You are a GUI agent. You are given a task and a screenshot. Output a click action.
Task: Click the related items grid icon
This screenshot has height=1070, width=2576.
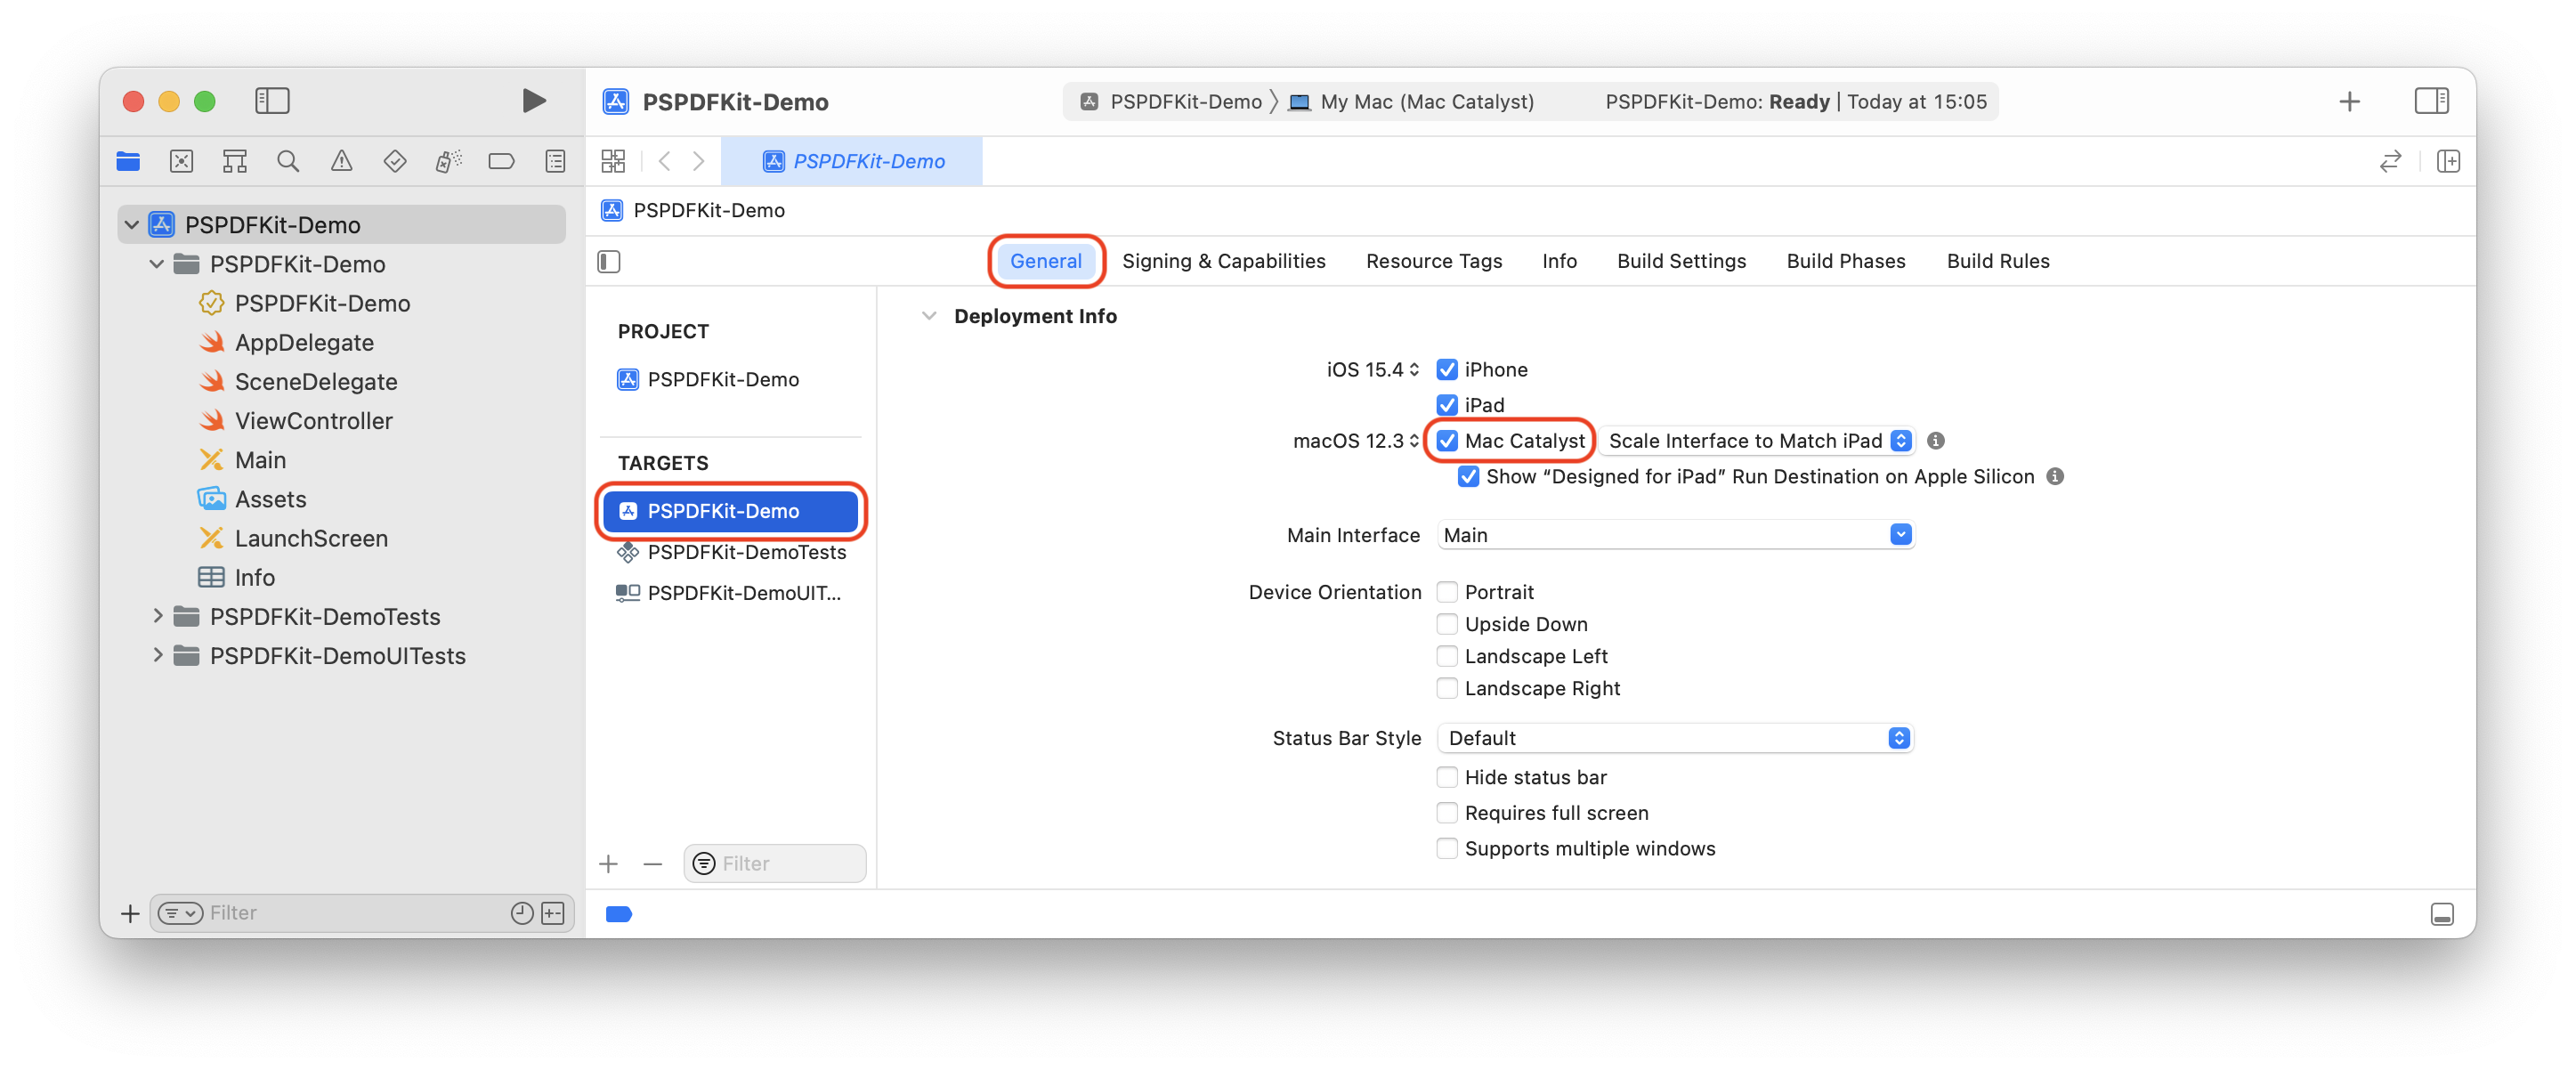613,161
